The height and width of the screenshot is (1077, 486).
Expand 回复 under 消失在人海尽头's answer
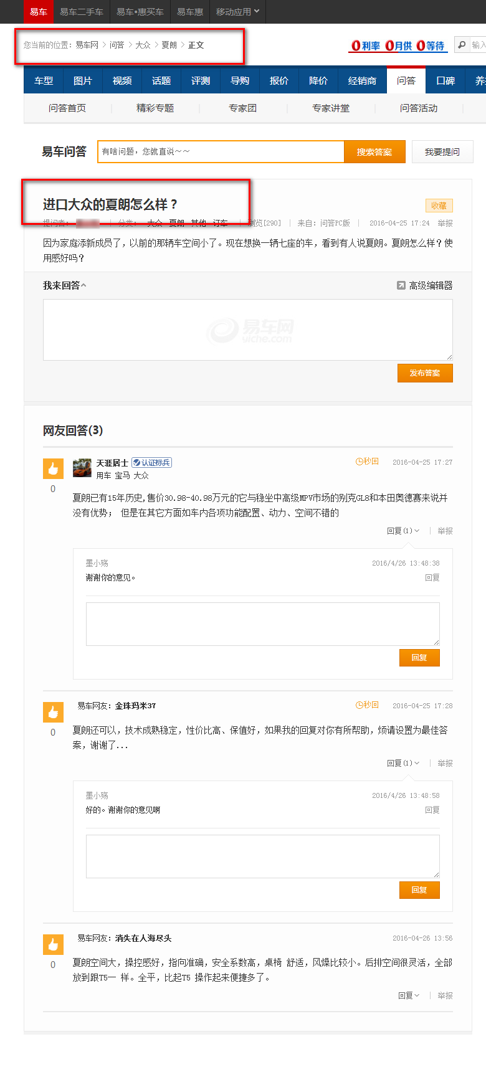(409, 995)
